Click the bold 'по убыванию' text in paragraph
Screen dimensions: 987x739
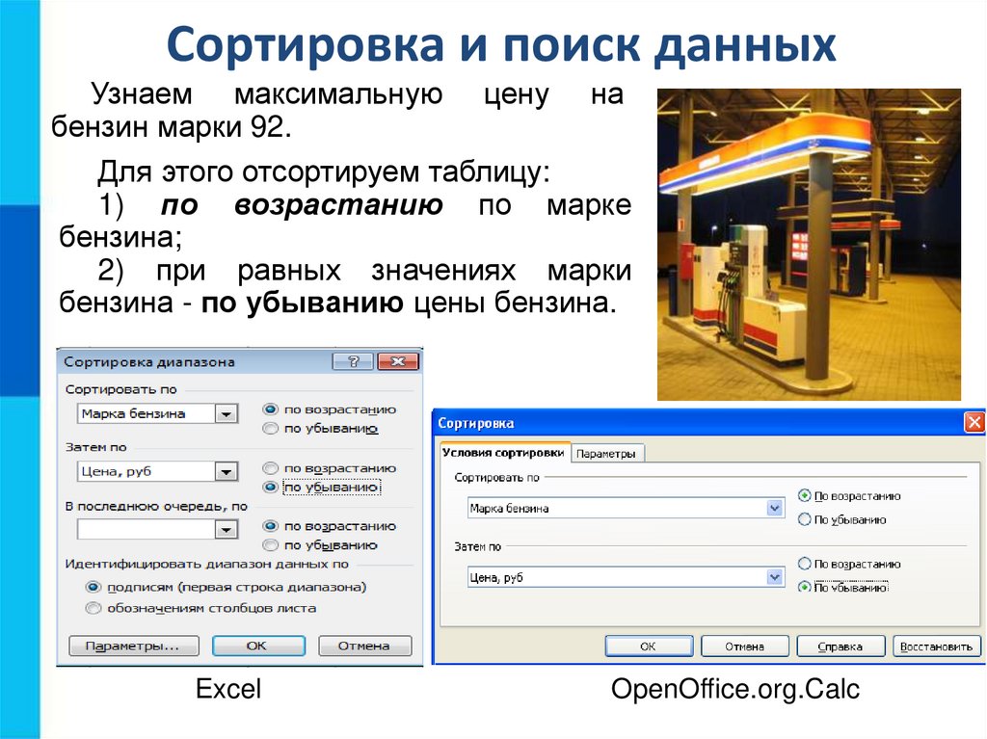coord(302,303)
